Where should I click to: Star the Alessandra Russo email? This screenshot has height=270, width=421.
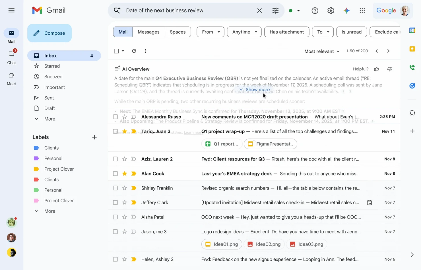125,117
